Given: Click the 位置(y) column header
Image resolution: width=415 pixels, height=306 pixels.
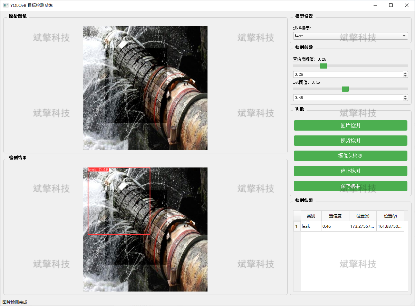Looking at the screenshot, I should tap(390, 216).
